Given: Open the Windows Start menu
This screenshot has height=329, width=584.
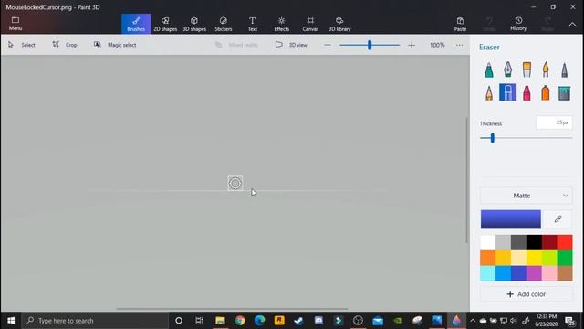Looking at the screenshot, I should [x=11, y=321].
